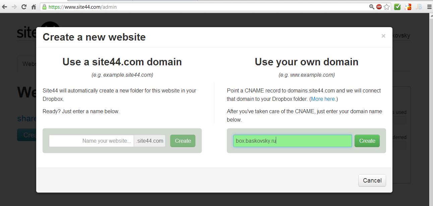Image resolution: width=433 pixels, height=206 pixels.
Task: Click the zoom magnifier icon in address bar
Action: (x=372, y=7)
